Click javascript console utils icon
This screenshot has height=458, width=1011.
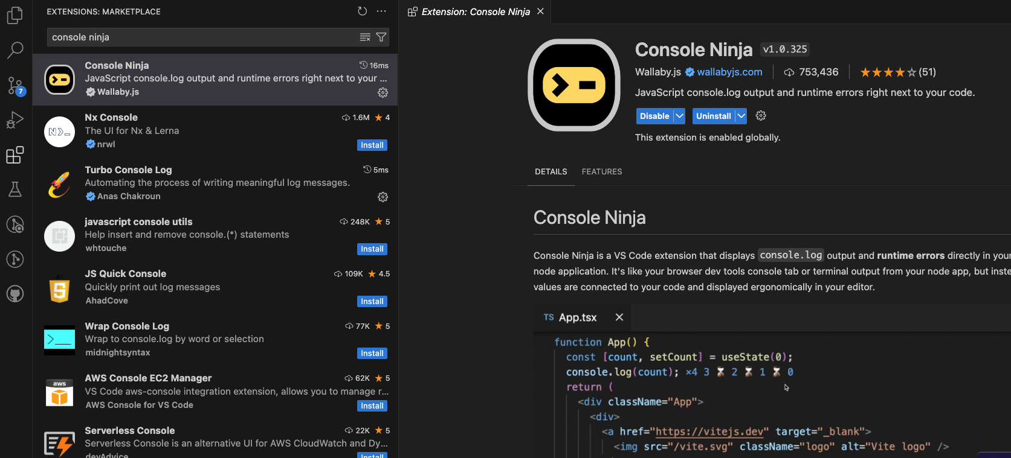(x=60, y=236)
